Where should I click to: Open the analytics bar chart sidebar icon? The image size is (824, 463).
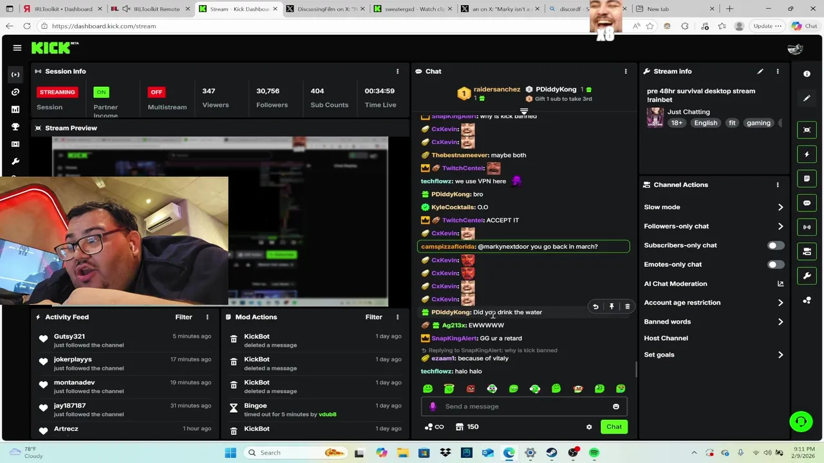pyautogui.click(x=15, y=109)
